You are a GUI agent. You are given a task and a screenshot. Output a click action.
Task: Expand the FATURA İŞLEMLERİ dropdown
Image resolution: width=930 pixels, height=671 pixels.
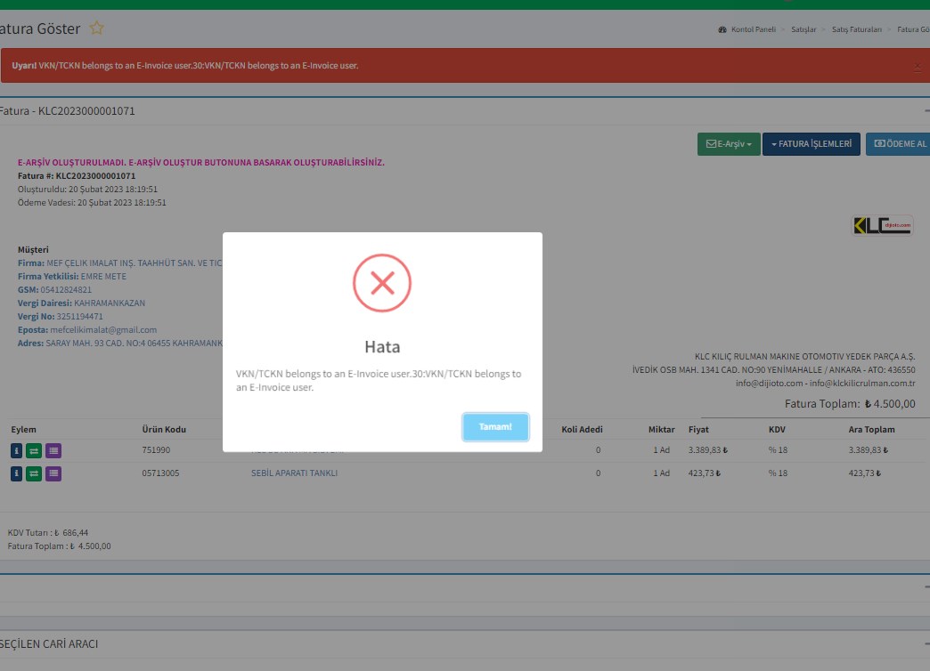pos(811,144)
